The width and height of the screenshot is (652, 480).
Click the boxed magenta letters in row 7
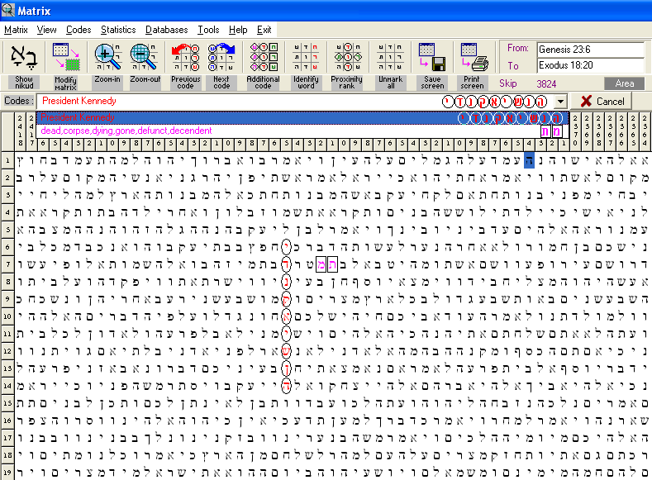click(327, 264)
